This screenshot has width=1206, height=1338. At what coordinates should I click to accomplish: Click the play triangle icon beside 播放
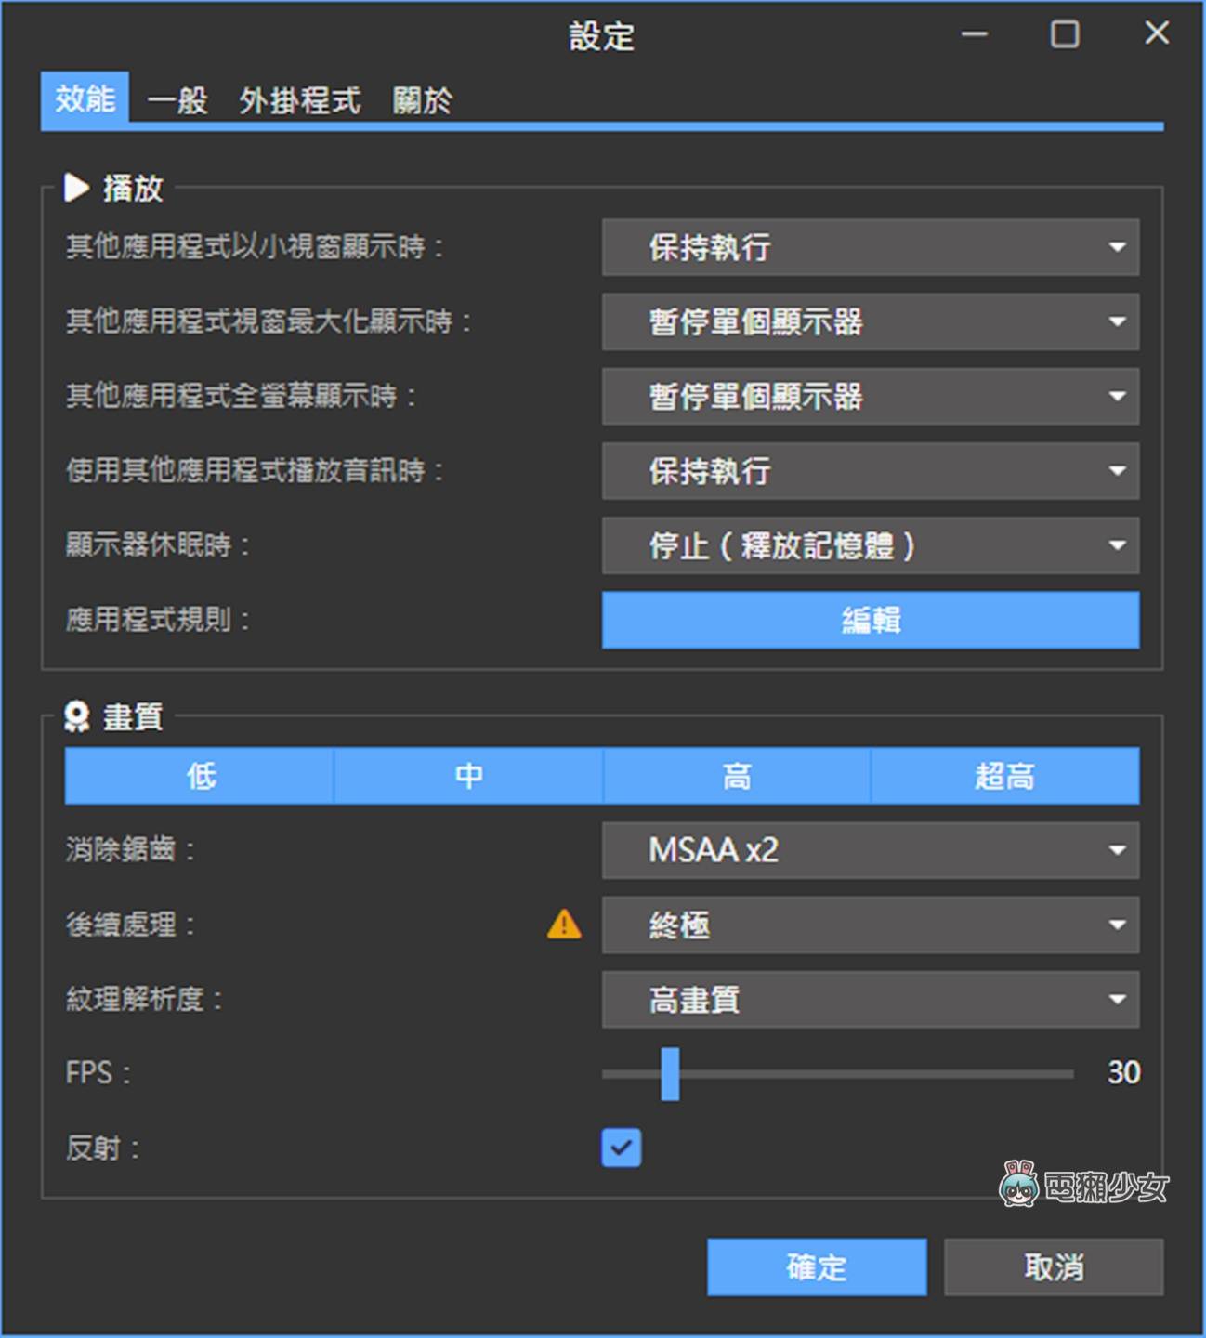pos(75,188)
